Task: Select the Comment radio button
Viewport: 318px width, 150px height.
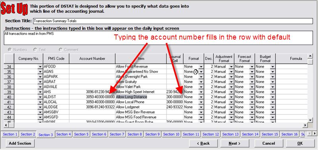Action: [60, 49]
